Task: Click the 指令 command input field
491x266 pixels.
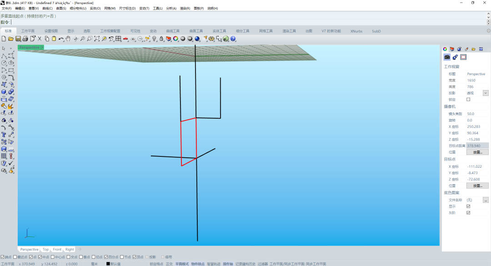Action: click(x=248, y=22)
